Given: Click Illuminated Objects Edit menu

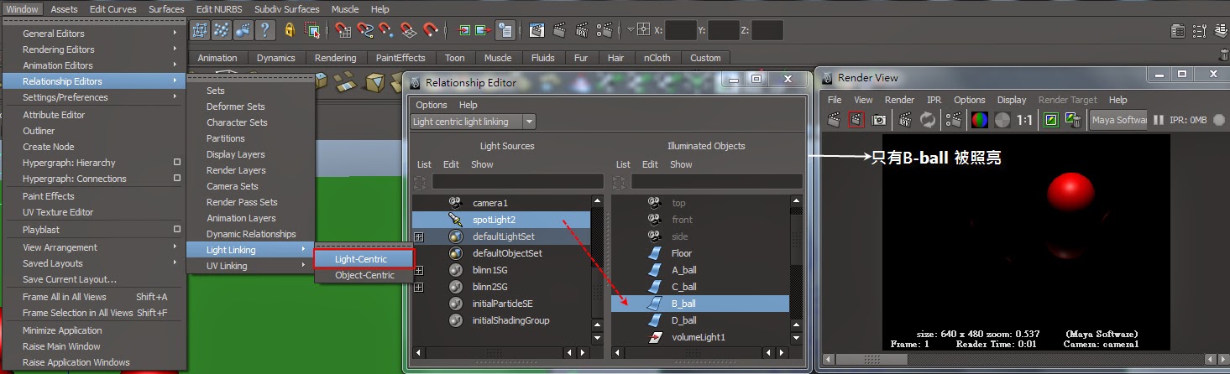Looking at the screenshot, I should pyautogui.click(x=651, y=164).
